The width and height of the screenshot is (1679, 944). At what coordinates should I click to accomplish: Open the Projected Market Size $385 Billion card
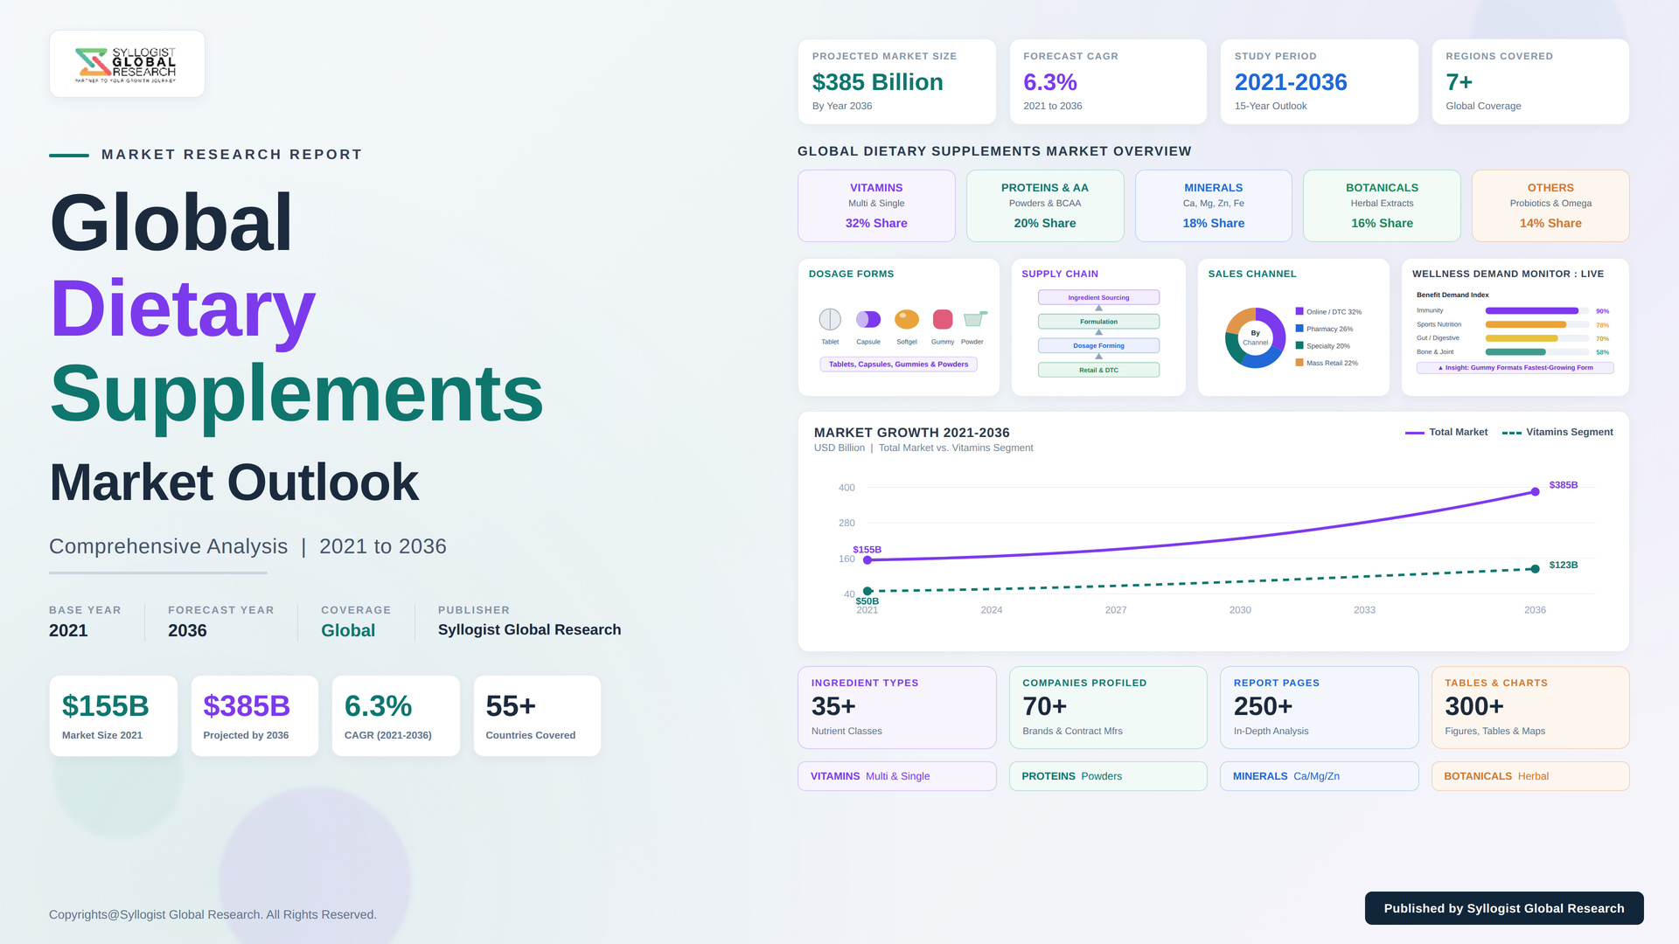pyautogui.click(x=896, y=81)
